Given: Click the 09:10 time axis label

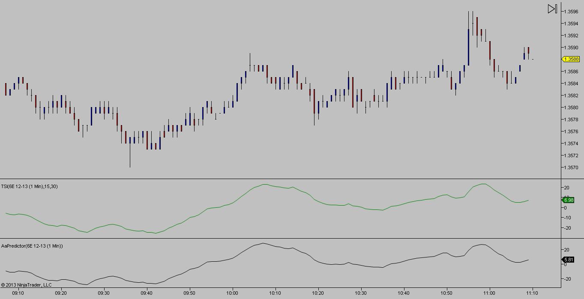Looking at the screenshot, I should click(18, 293).
